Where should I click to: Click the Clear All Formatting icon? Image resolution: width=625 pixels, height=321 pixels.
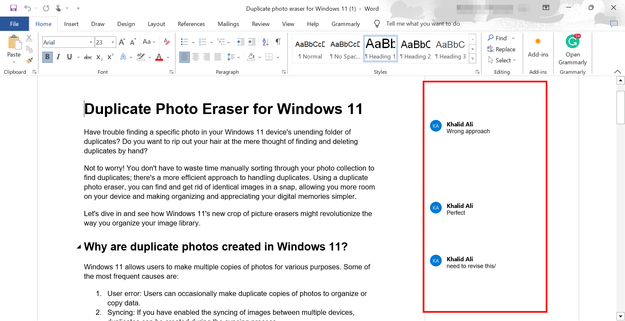[167, 42]
